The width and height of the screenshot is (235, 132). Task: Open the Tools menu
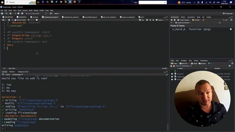tap(47, 11)
